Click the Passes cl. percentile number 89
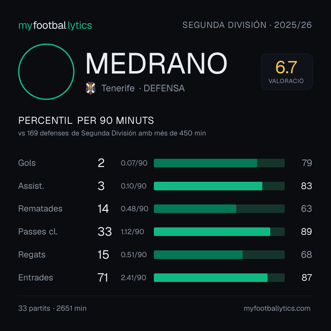The image size is (331, 331). (306, 232)
